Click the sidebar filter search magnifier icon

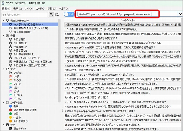coord(51,15)
